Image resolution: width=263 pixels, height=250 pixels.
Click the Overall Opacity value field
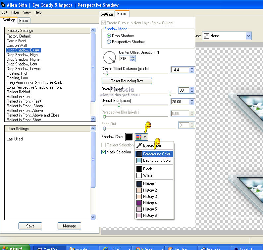coord(184,90)
